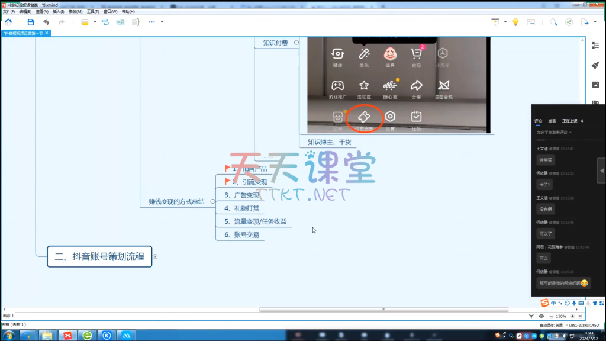Click the Home icon in the toolbar

coord(8,22)
